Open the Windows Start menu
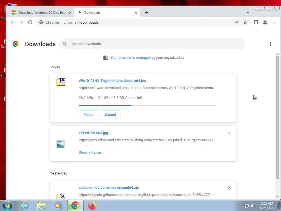Image resolution: width=281 pixels, height=211 pixels. (7, 206)
